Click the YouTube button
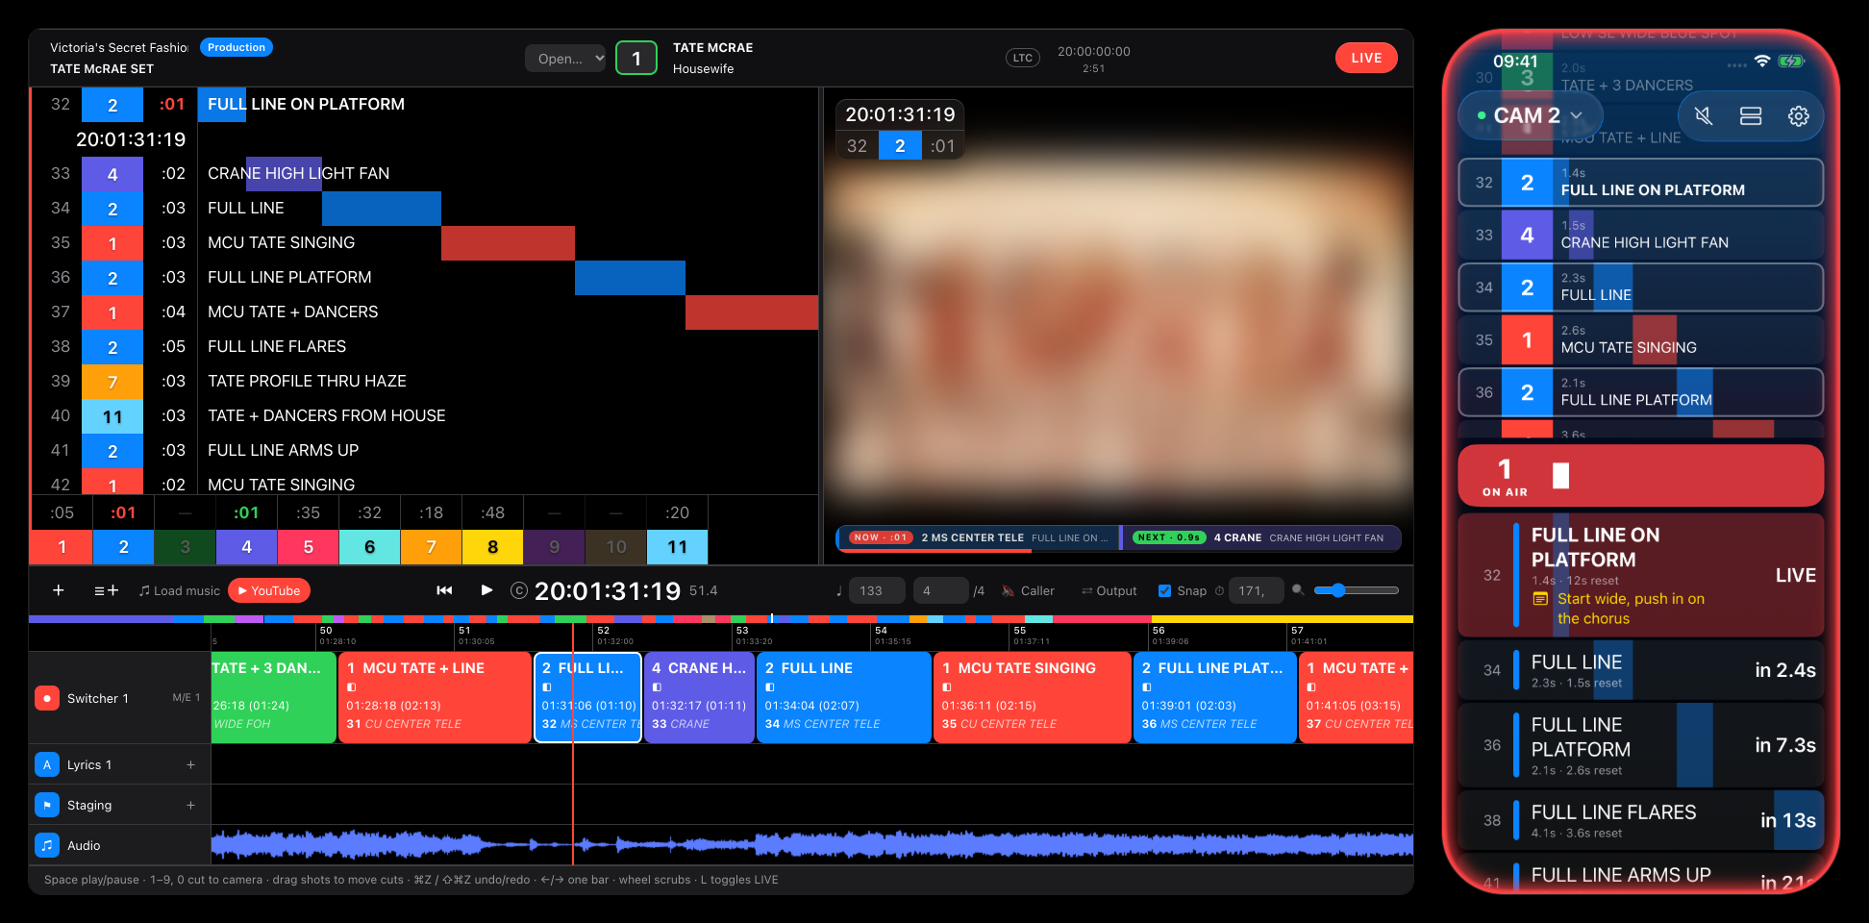The width and height of the screenshot is (1869, 923). (x=269, y=590)
